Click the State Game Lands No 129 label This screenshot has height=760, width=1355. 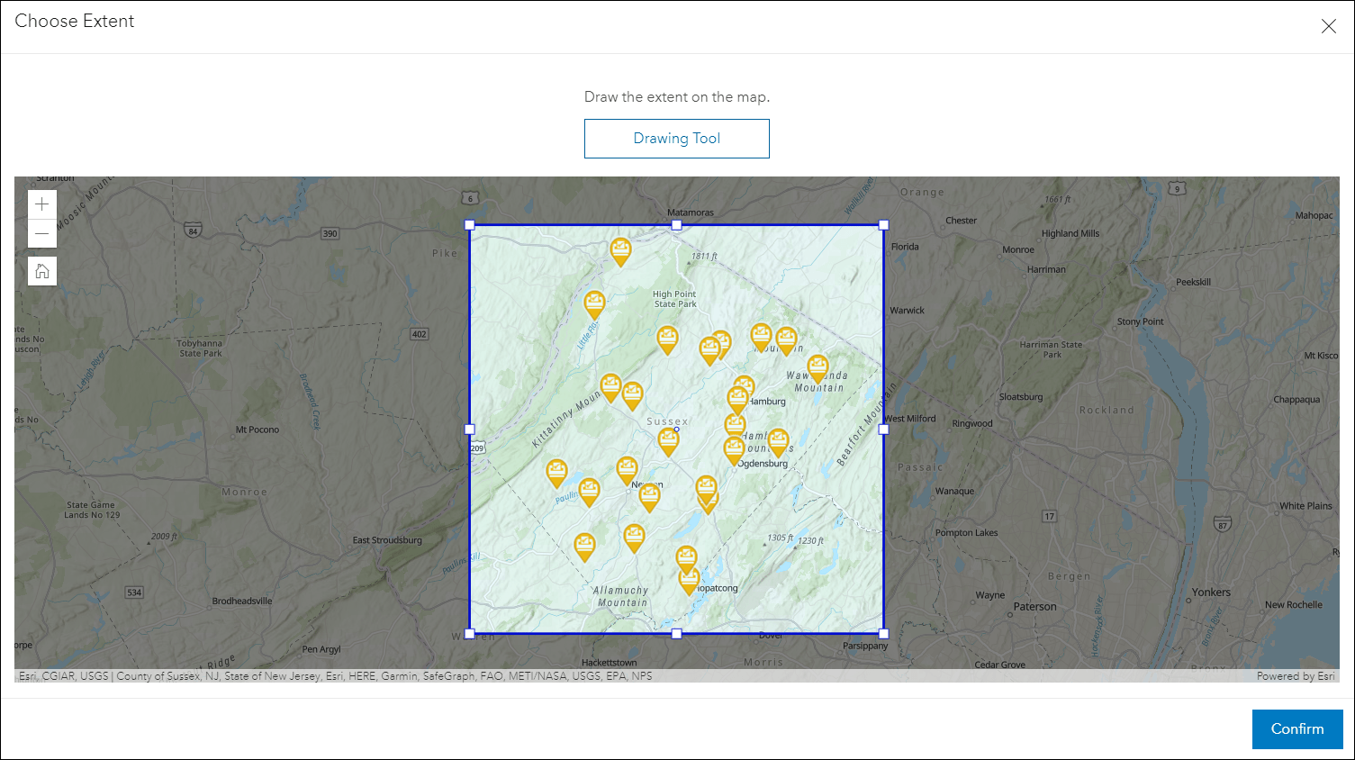93,510
